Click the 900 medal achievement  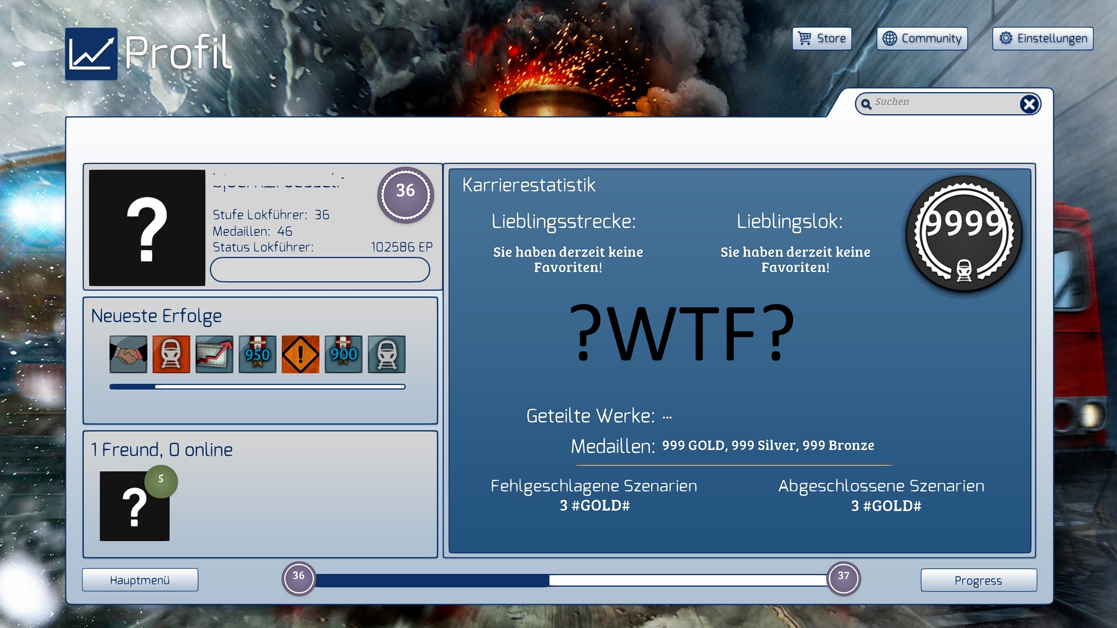[x=343, y=354]
